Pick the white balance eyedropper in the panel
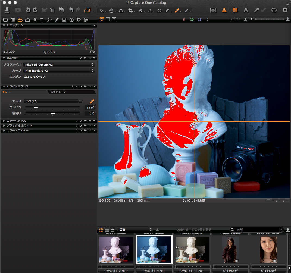Image resolution: width=291 pixels, height=273 pixels. click(x=92, y=101)
